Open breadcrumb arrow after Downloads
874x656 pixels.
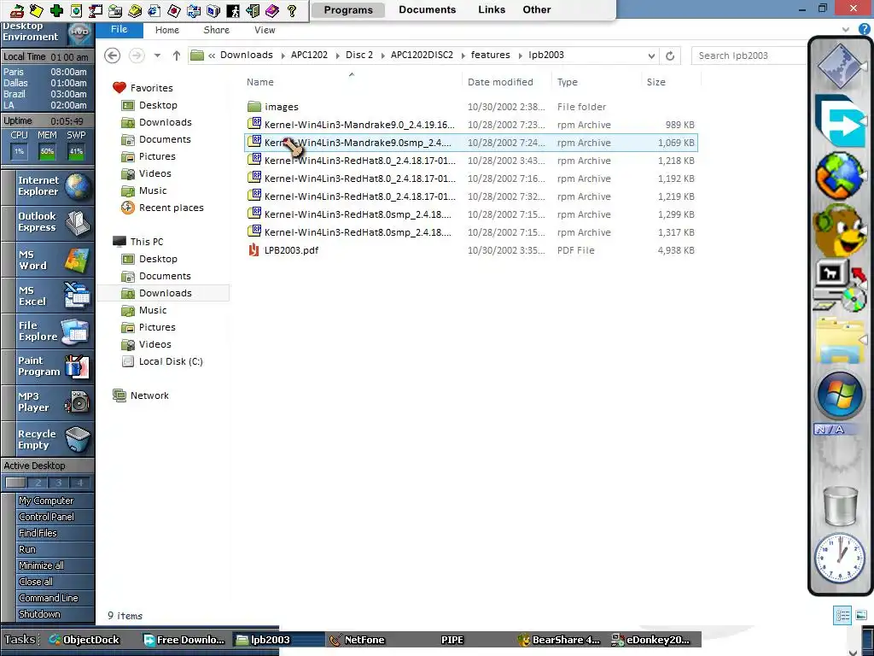(x=282, y=56)
